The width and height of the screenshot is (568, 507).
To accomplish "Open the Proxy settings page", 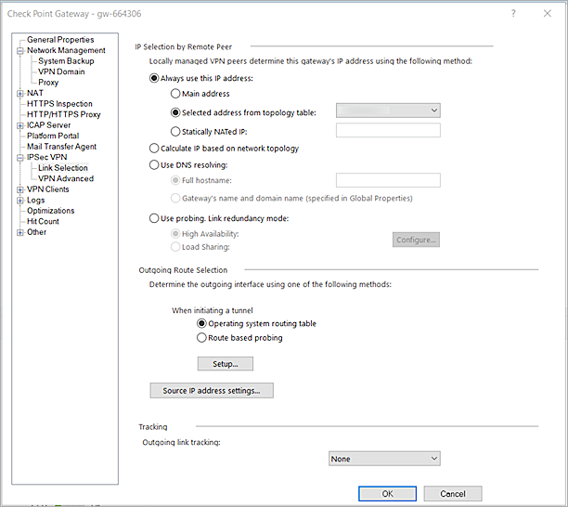I will (48, 83).
